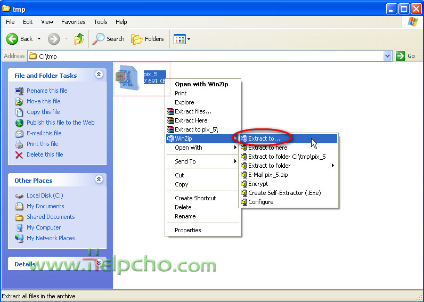Open My Computer link
The image size is (424, 302).
click(44, 227)
